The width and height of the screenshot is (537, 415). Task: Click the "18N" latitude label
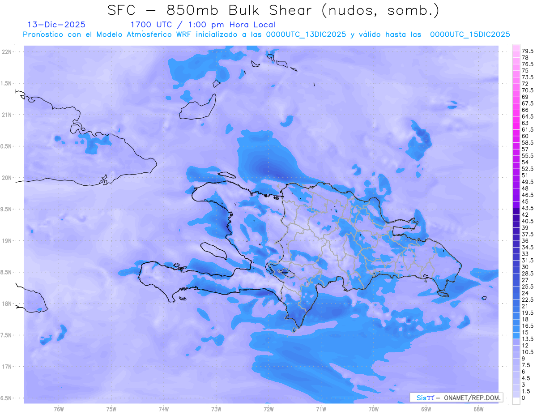pos(7,304)
